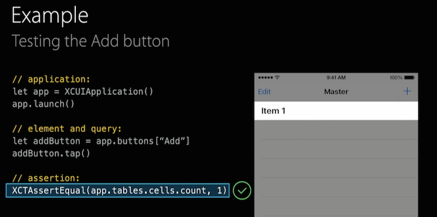Click the "Testing the Add button" subtitle
This screenshot has height=217, width=437.
click(91, 41)
